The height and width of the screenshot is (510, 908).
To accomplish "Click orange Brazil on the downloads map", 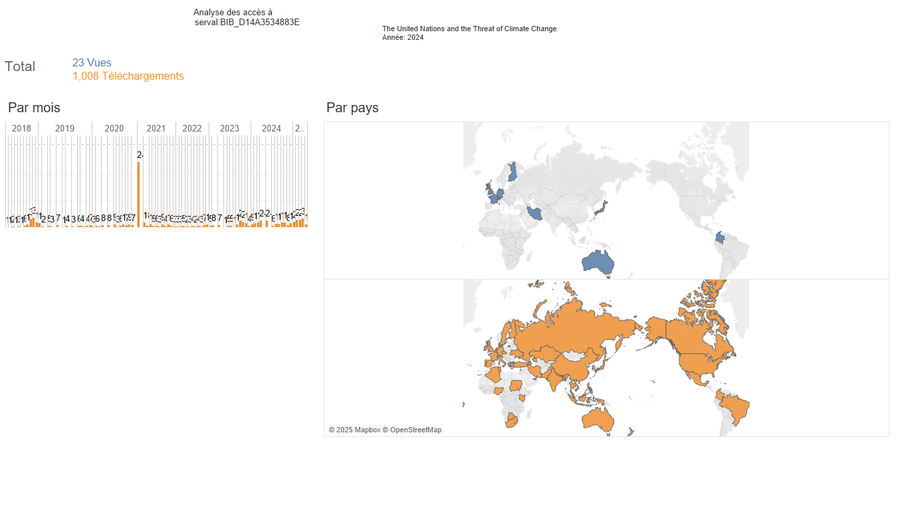I will point(737,408).
